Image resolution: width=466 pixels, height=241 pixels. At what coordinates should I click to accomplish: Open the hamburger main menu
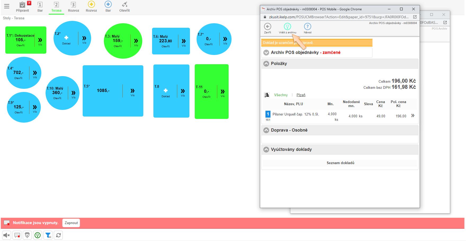tap(7, 6)
